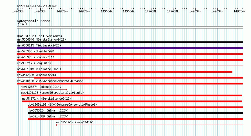Open variant nsv5487240 (ByrskaBishop2022) label
The image size is (251, 136).
(47, 99)
